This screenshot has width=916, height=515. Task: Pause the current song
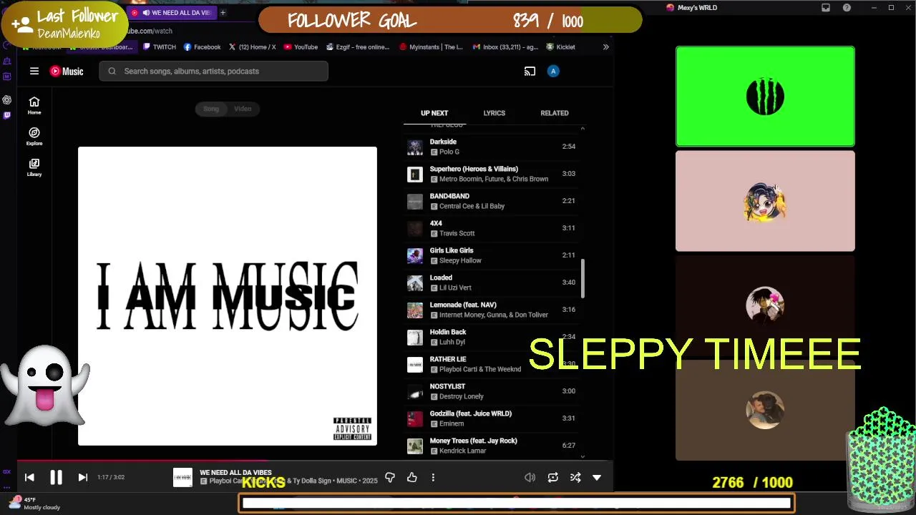coord(56,477)
